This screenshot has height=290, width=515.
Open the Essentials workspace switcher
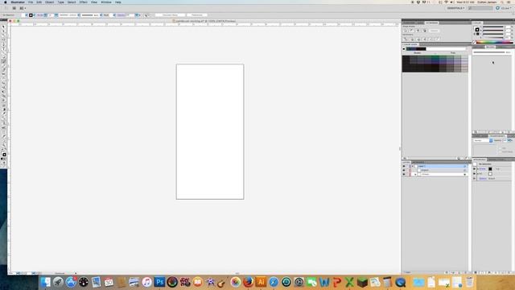[456, 8]
